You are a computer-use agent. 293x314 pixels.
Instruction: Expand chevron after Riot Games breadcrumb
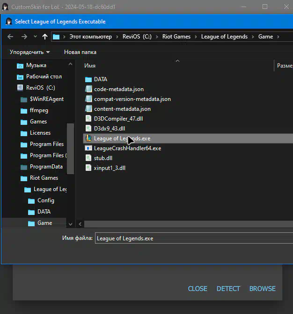click(x=196, y=37)
